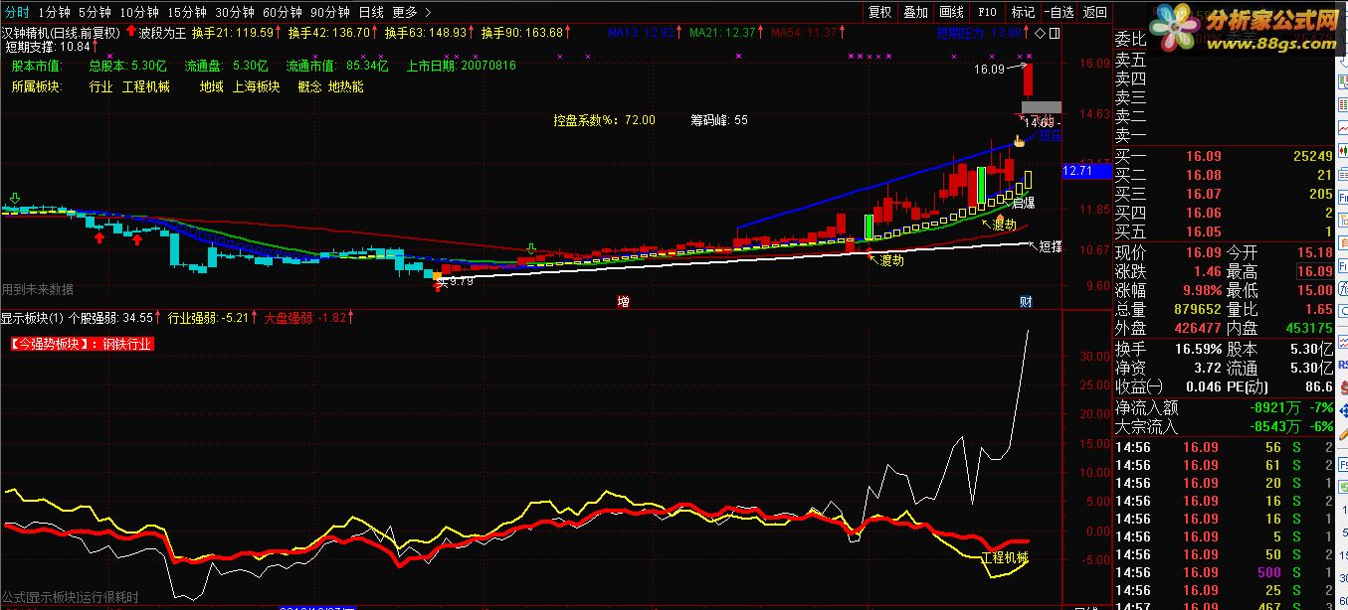Click the 换手63: 148.93 value
Image resolution: width=1348 pixels, height=610 pixels.
[x=425, y=33]
